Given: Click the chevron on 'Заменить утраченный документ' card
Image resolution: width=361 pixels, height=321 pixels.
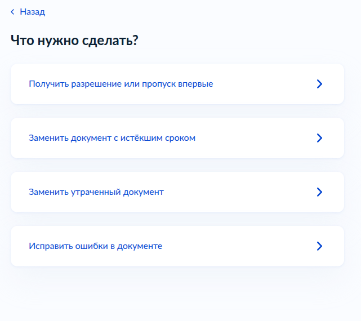Looking at the screenshot, I should click(x=319, y=192).
